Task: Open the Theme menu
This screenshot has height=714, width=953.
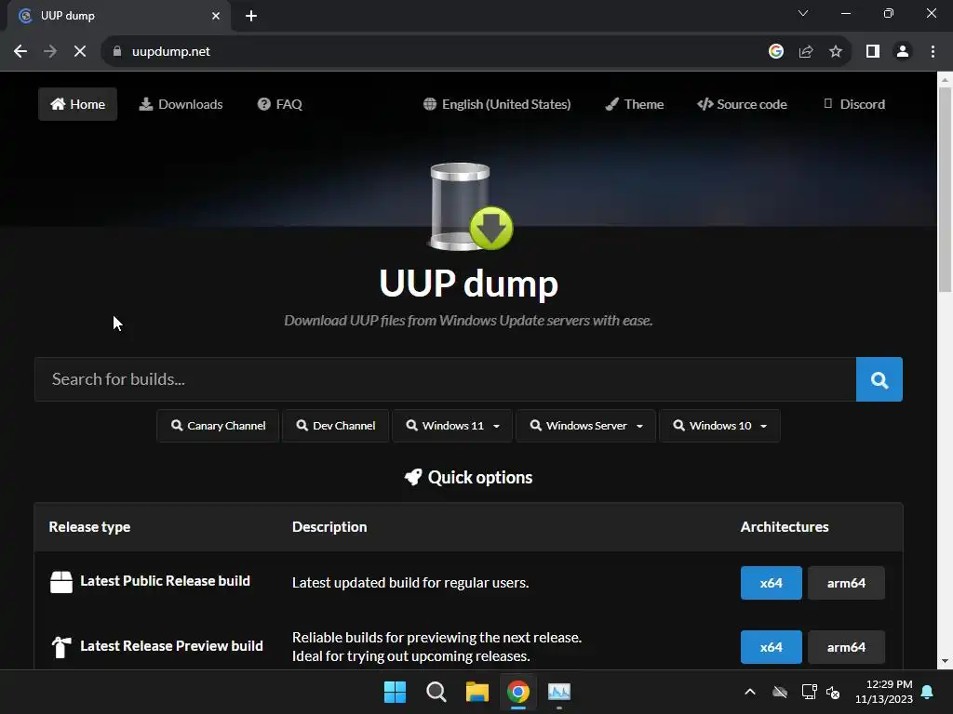Action: (635, 104)
